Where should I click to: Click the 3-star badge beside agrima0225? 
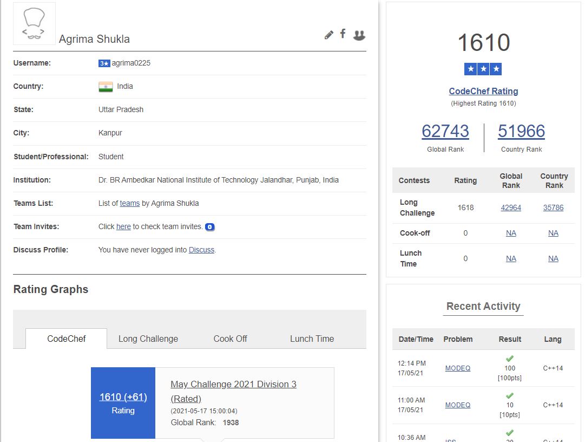pyautogui.click(x=104, y=63)
